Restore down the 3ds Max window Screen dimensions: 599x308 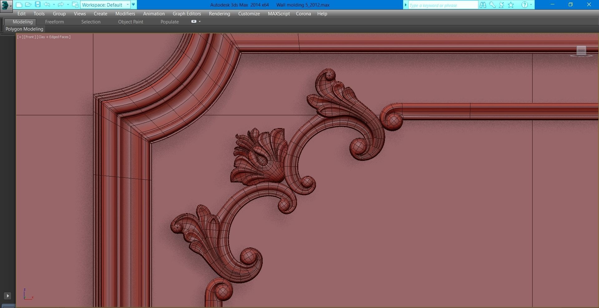coord(571,5)
